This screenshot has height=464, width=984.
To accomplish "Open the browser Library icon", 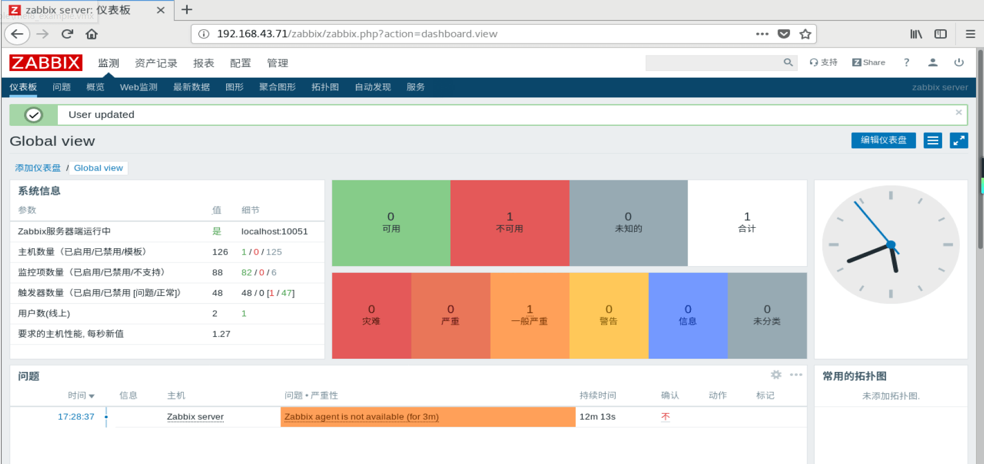I will click(916, 34).
